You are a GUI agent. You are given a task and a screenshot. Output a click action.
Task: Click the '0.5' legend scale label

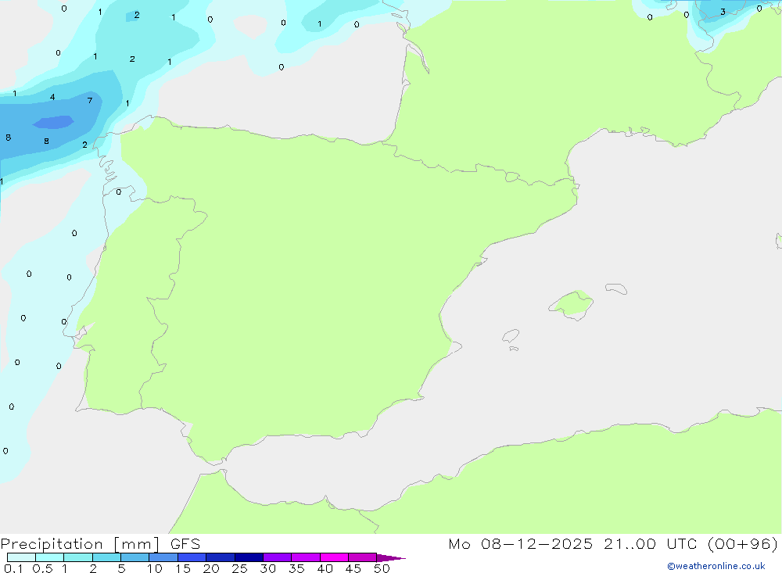42,568
